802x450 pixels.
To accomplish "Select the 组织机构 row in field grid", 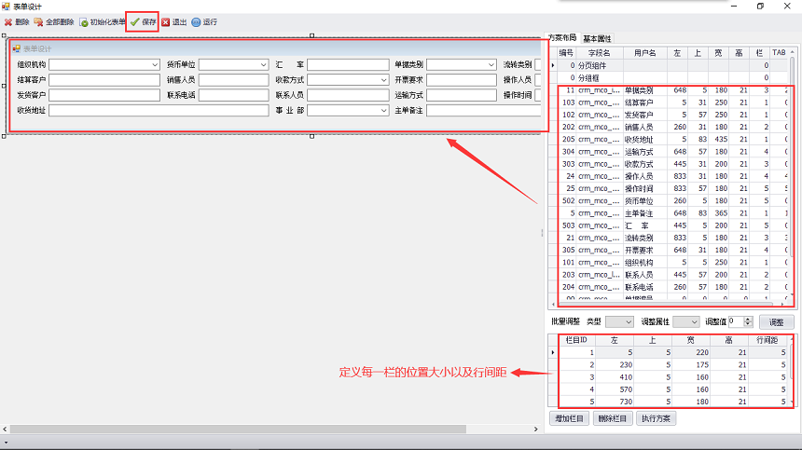I will (672, 262).
